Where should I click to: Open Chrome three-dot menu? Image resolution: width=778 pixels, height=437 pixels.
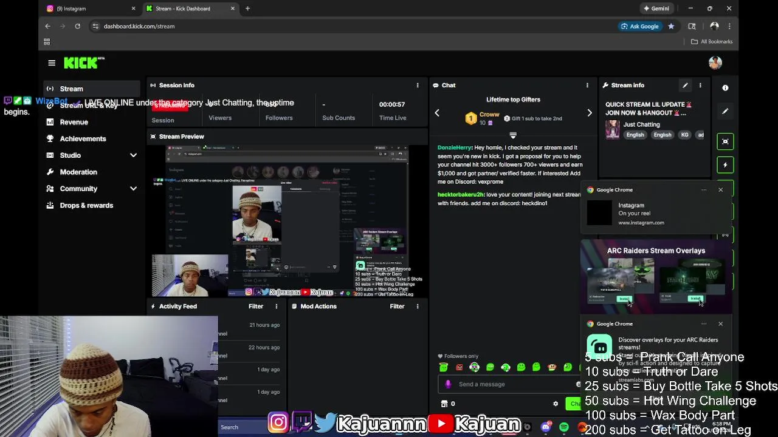tap(729, 26)
